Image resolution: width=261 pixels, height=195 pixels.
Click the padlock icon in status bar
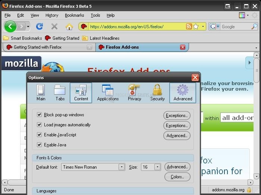[249, 190]
